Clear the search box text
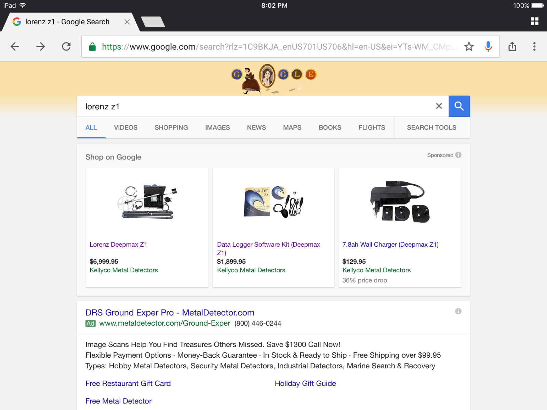This screenshot has width=547, height=410. (439, 106)
